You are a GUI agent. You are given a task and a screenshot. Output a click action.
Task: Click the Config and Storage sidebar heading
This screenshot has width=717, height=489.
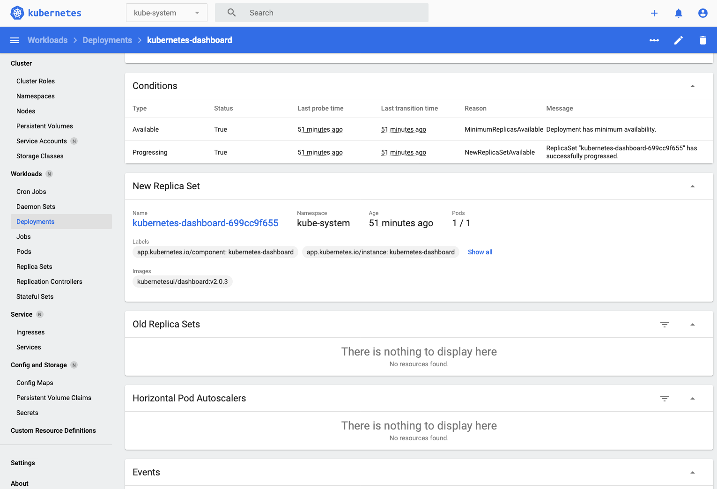click(x=39, y=365)
